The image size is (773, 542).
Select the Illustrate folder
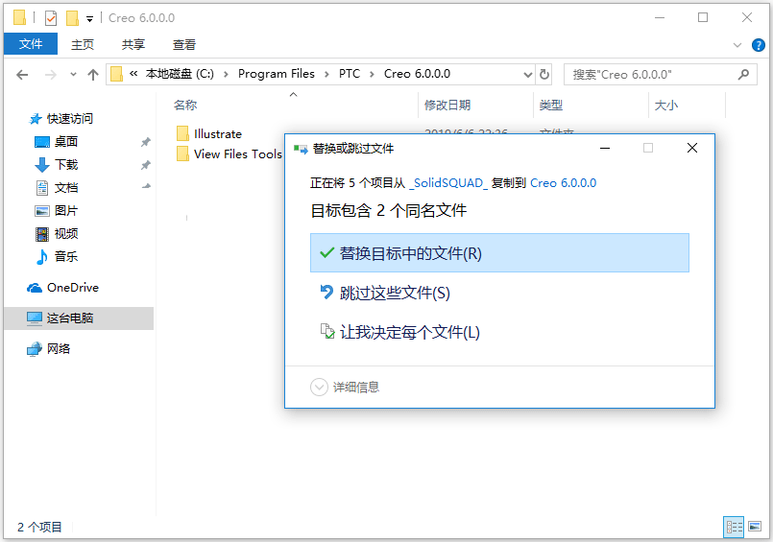click(209, 134)
